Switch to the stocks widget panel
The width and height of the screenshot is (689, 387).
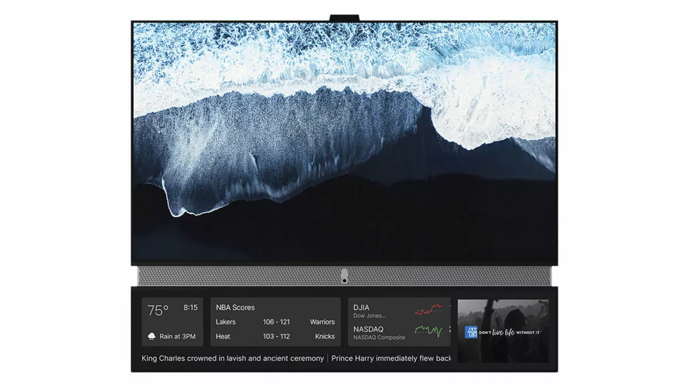(x=398, y=322)
